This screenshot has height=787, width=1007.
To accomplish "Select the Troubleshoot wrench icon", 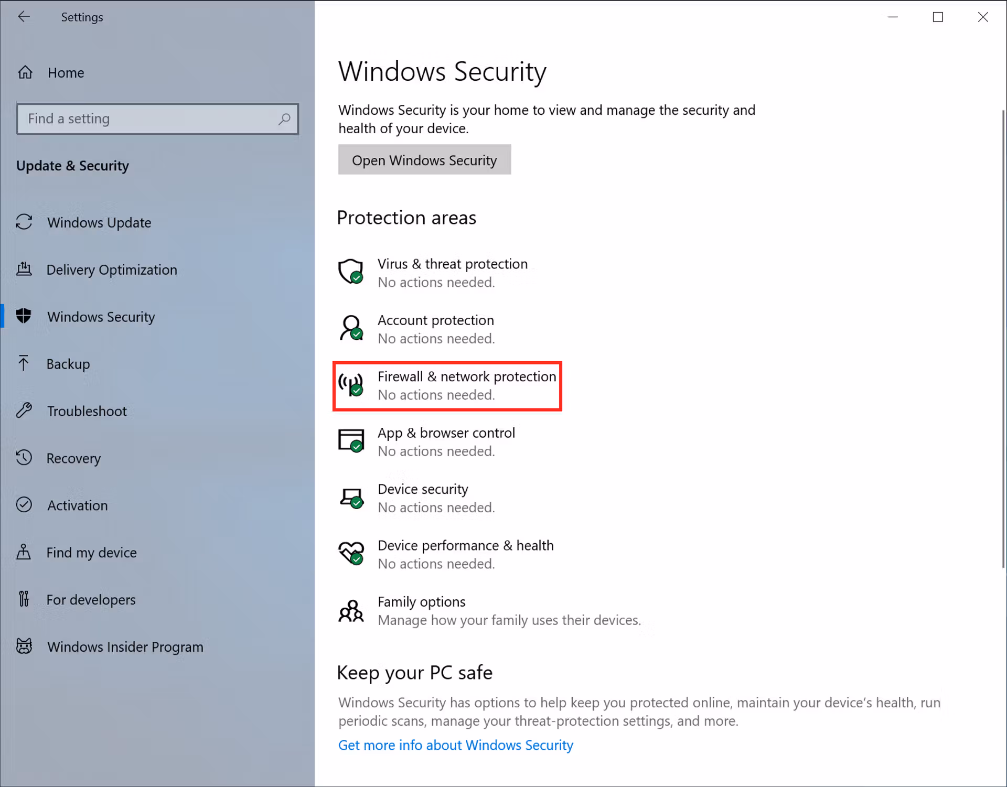I will click(x=24, y=411).
